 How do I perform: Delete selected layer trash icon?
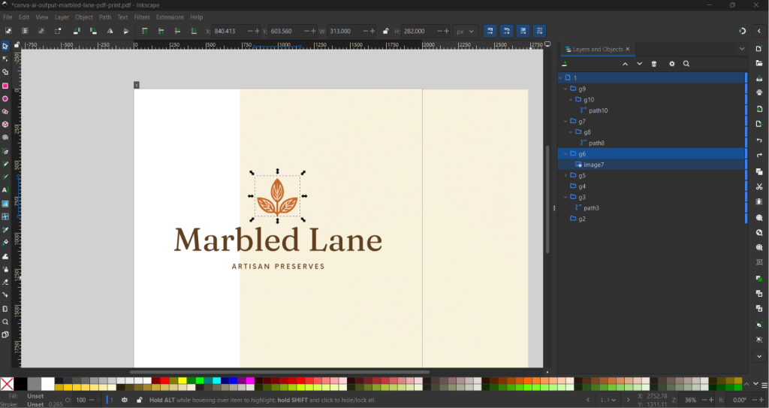(x=654, y=64)
